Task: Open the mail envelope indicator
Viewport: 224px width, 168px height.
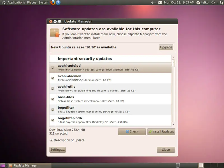Action: (x=160, y=3)
